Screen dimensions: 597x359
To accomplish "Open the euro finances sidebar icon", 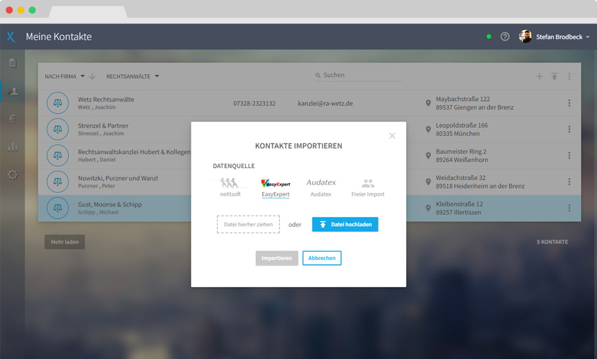I will pos(12,119).
